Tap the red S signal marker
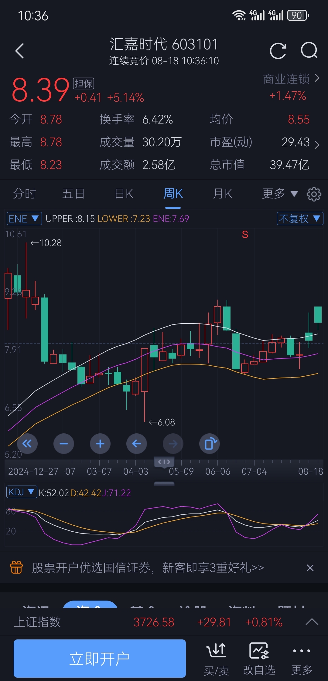328x681 pixels. (245, 235)
